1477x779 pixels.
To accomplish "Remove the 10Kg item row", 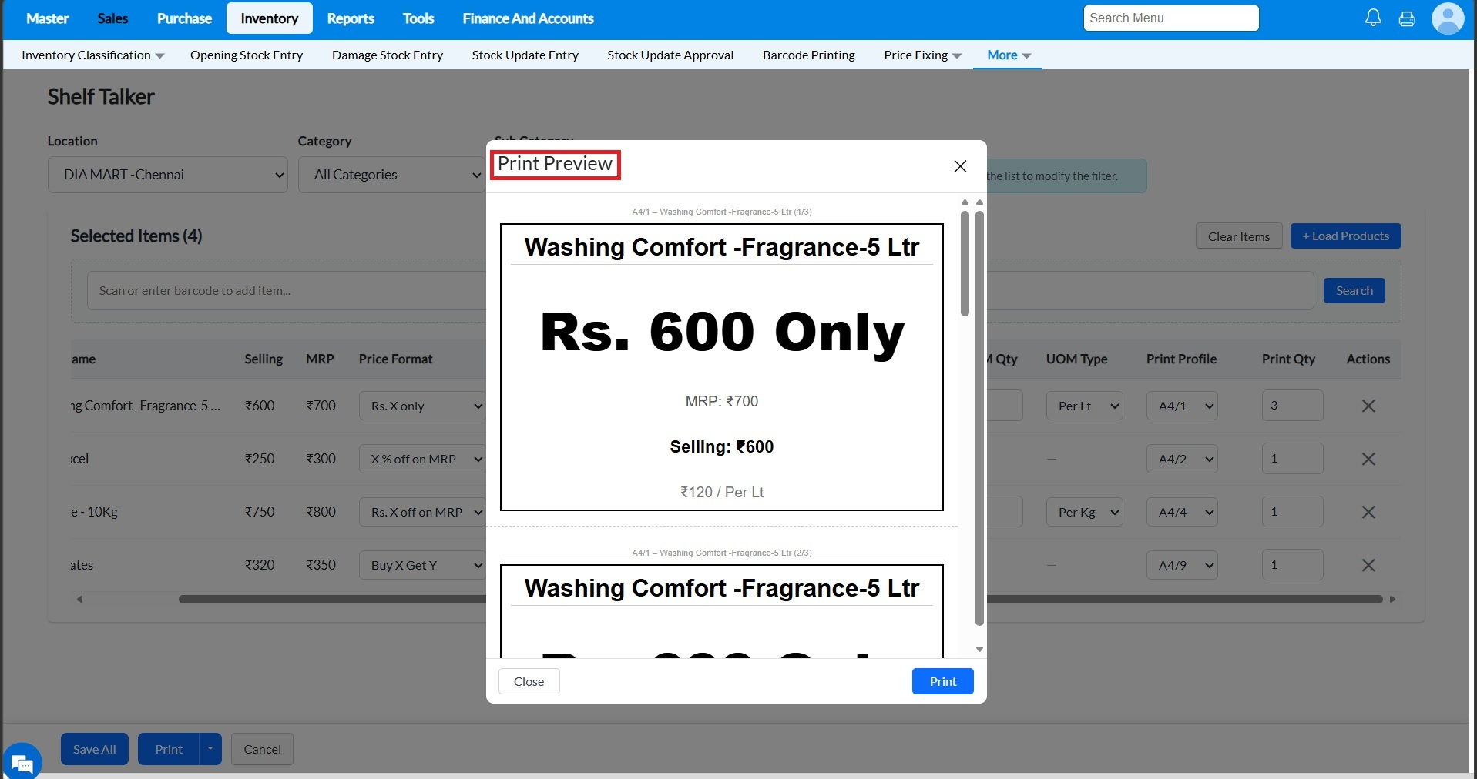I will (x=1368, y=512).
